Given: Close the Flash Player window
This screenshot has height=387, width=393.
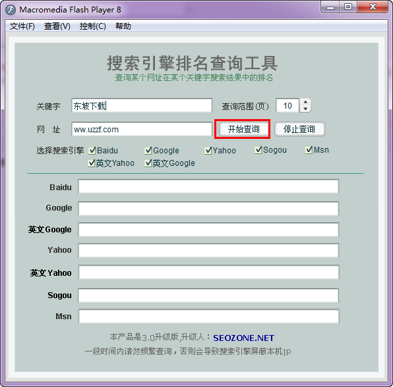Looking at the screenshot, I should tap(373, 7).
